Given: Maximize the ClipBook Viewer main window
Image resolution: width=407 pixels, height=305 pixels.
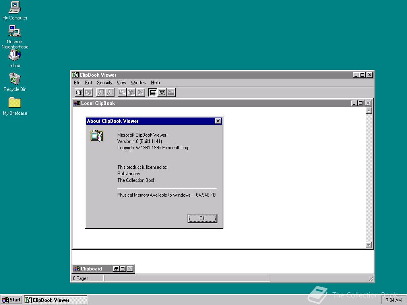Looking at the screenshot, I should (x=362, y=75).
